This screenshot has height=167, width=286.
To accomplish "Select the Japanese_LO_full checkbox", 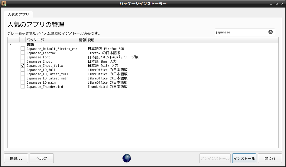I will pos(23,70).
